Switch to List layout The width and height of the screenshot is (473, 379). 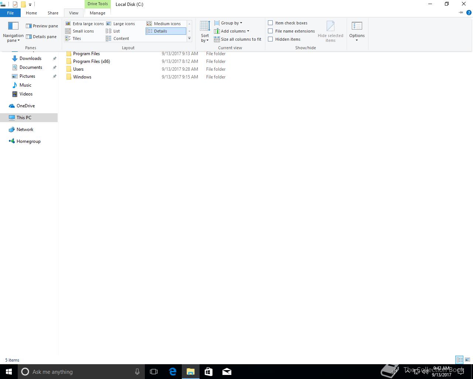click(113, 31)
